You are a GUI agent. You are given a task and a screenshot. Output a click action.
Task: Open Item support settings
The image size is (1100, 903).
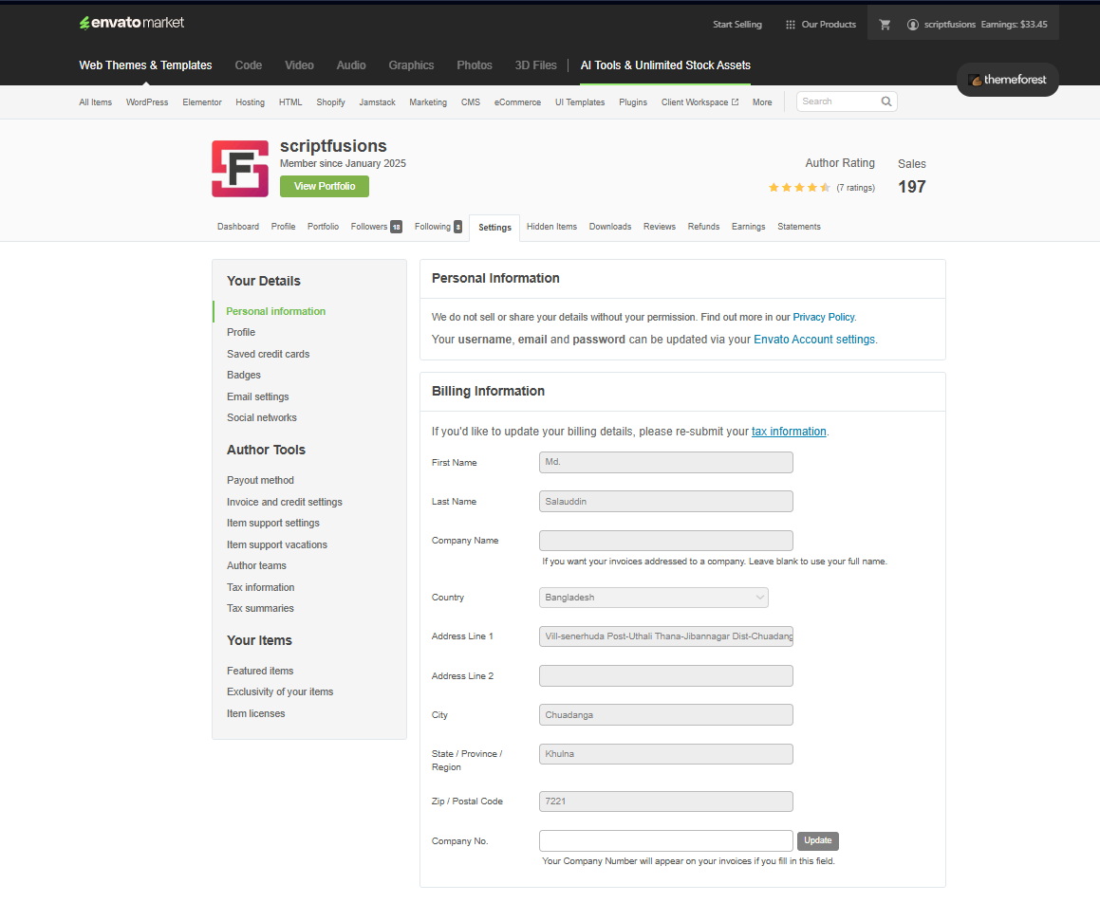273,523
